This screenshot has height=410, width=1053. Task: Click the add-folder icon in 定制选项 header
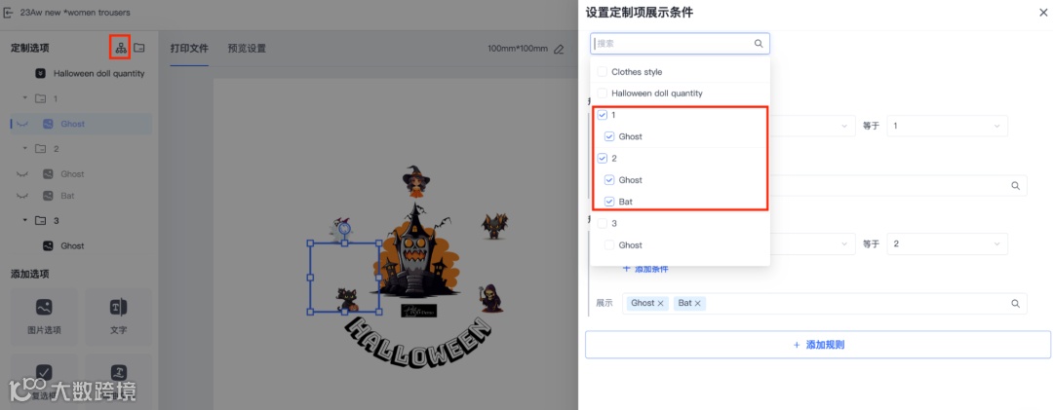point(139,48)
